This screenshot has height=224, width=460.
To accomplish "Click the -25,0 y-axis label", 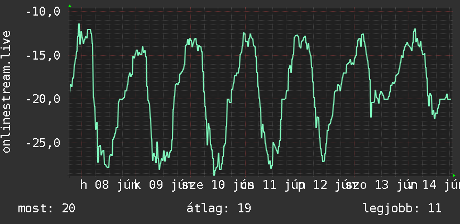I will click(x=43, y=143).
